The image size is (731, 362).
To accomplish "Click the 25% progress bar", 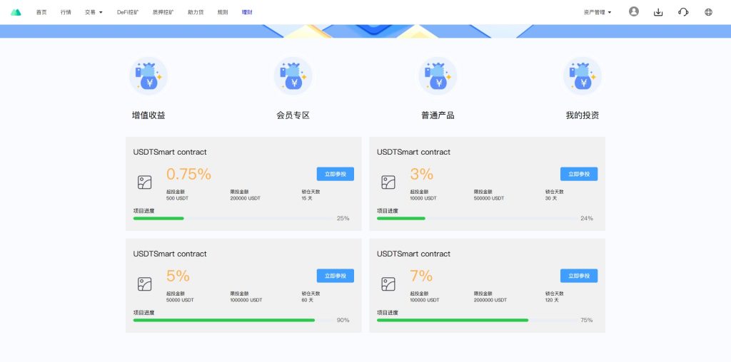I will tap(234, 218).
